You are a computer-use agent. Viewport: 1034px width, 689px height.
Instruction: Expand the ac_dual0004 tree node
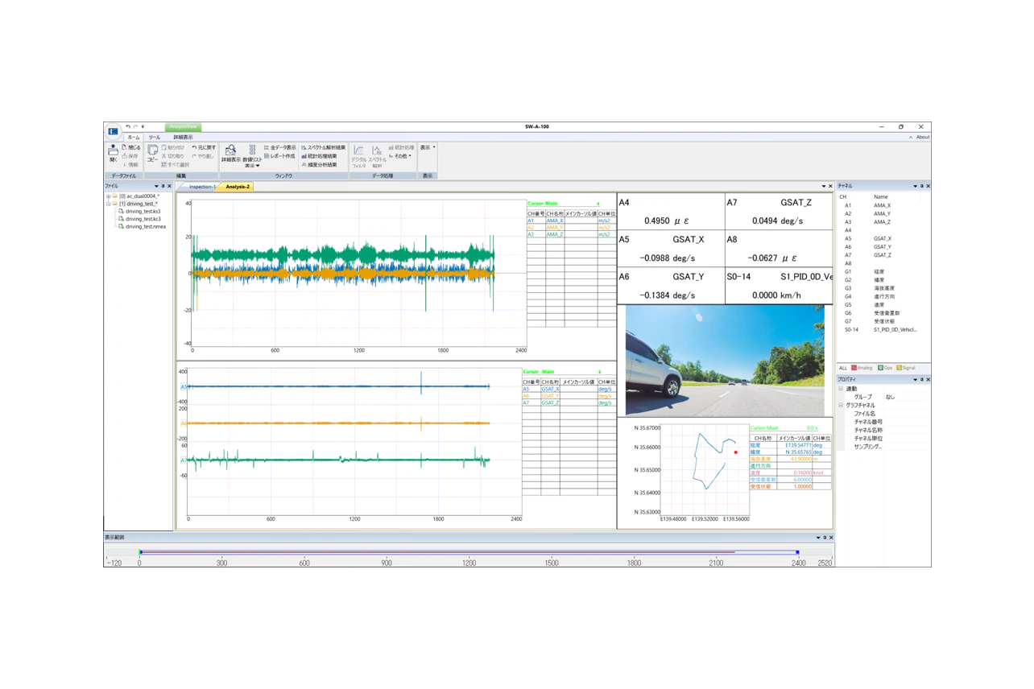click(x=109, y=196)
